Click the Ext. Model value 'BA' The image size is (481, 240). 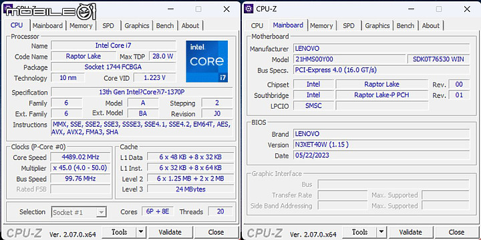pyautogui.click(x=143, y=113)
